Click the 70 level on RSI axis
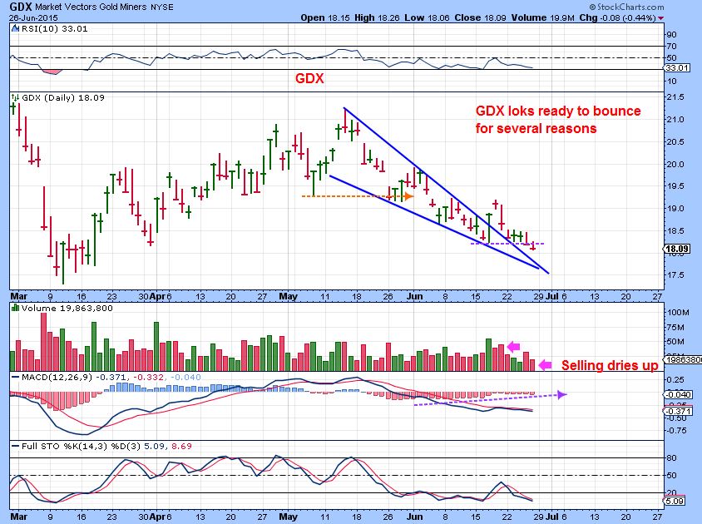This screenshot has height=524, width=702. pyautogui.click(x=671, y=46)
